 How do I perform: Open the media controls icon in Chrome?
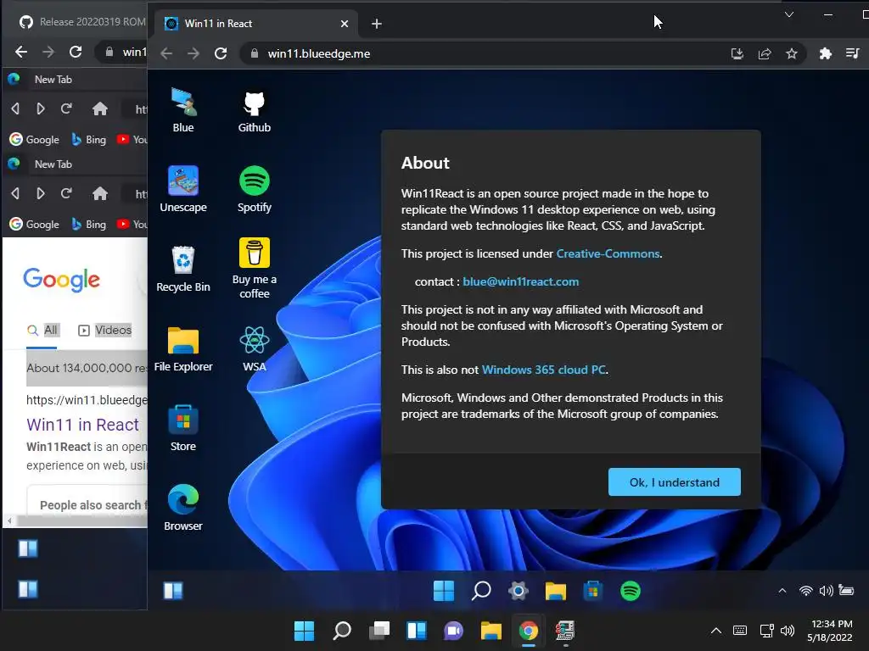coord(852,53)
